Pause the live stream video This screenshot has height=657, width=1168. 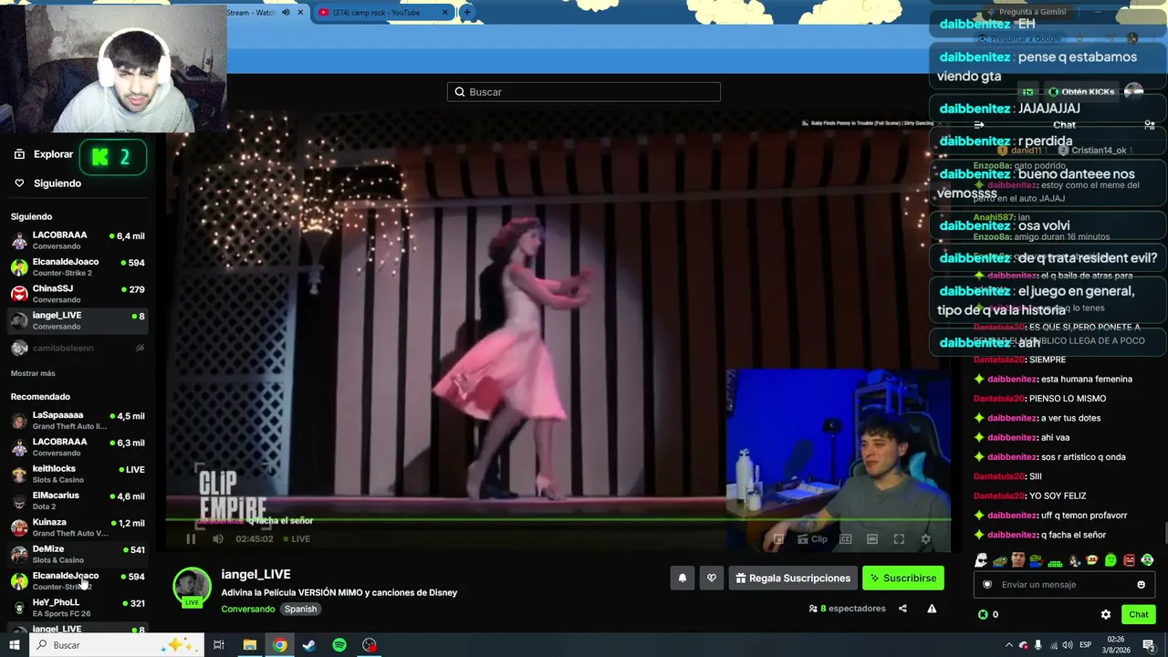pyautogui.click(x=191, y=538)
